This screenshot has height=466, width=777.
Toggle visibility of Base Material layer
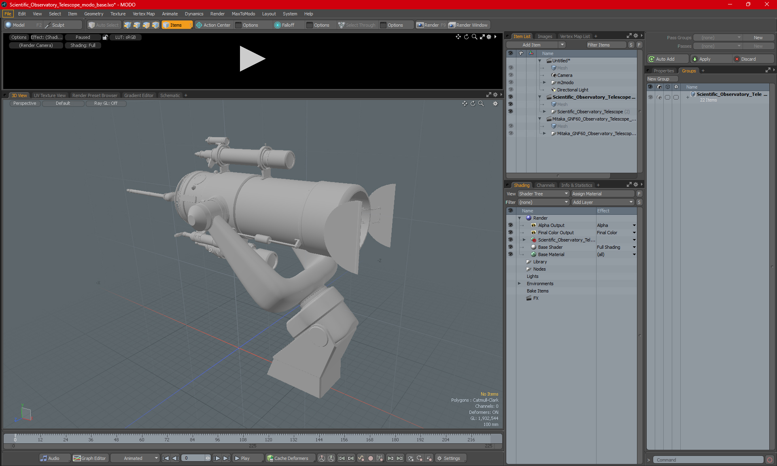tap(511, 254)
